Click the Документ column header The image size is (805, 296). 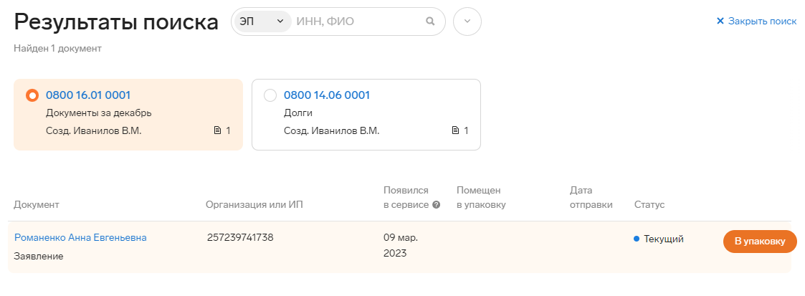coord(37,205)
